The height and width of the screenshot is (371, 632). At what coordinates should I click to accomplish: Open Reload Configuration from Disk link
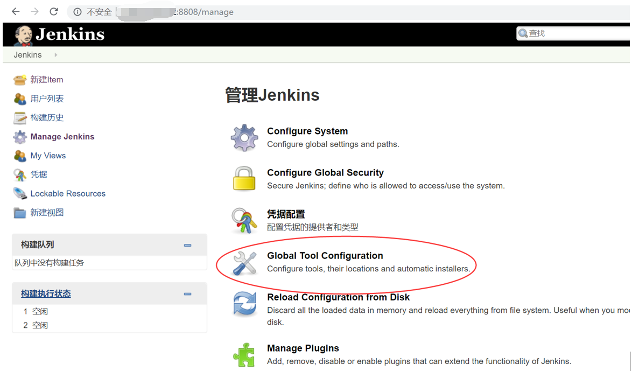(x=338, y=297)
